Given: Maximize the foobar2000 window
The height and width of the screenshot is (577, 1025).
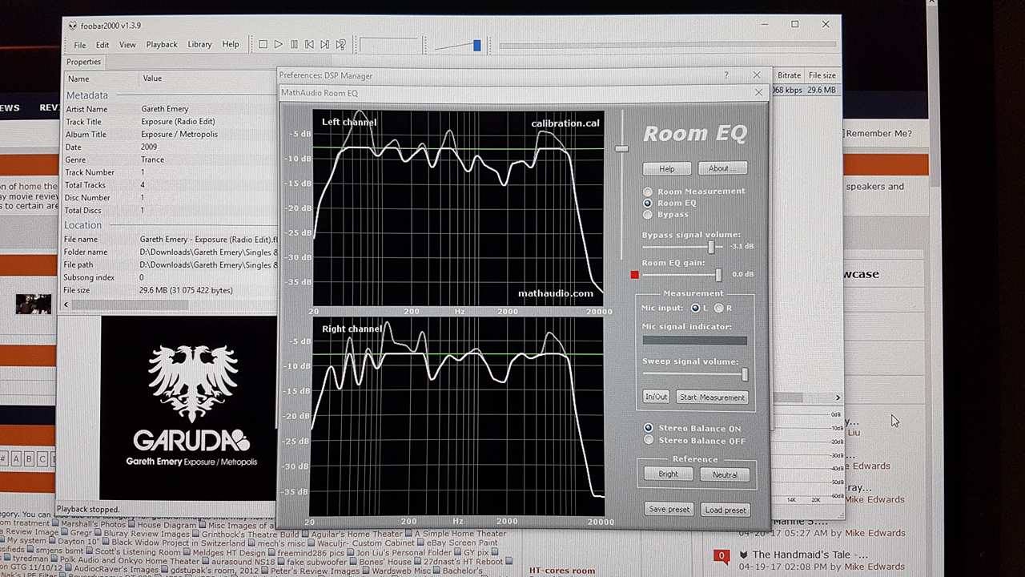Looking at the screenshot, I should tap(794, 25).
